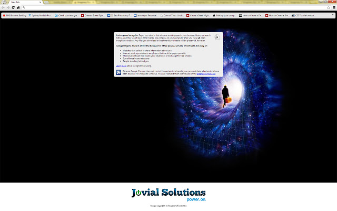Open a new tab with the new-tab button
Viewport: 337px width, 211px height.
pyautogui.click(x=46, y=2)
